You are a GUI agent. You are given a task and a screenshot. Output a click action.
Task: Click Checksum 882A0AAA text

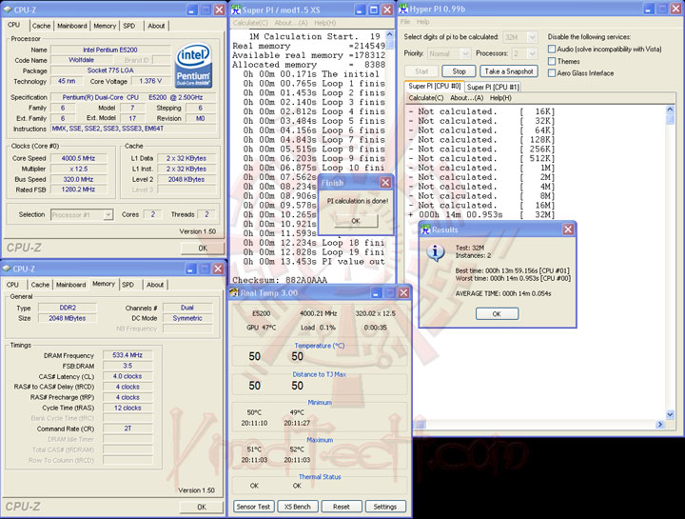(x=280, y=280)
